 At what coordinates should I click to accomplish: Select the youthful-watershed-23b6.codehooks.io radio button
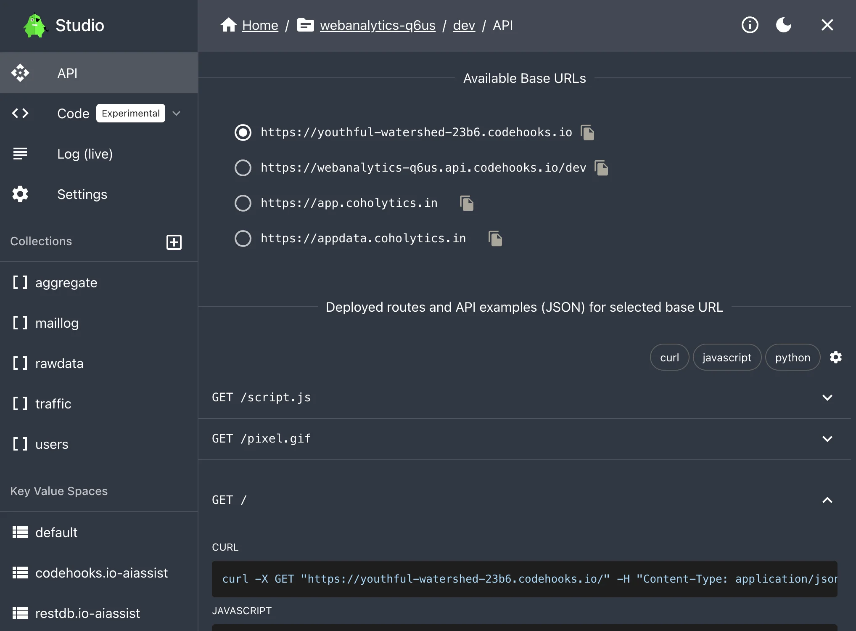(243, 133)
